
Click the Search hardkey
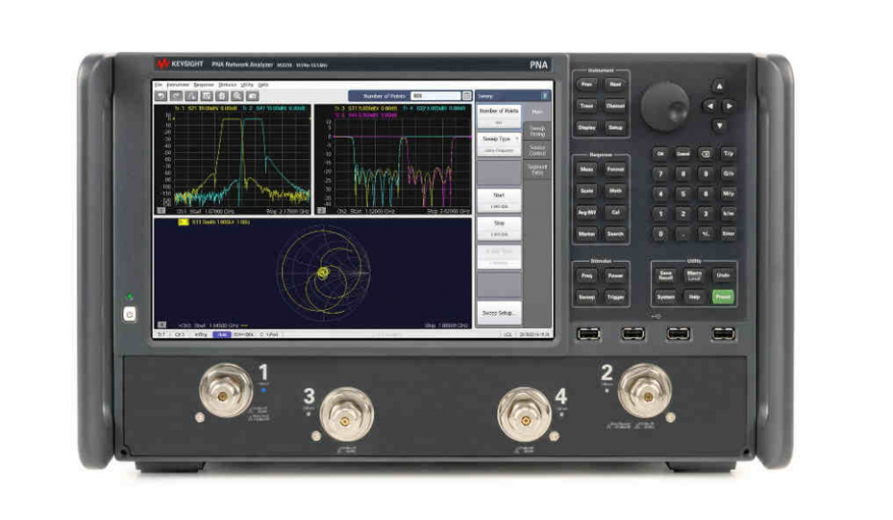pyautogui.click(x=615, y=234)
